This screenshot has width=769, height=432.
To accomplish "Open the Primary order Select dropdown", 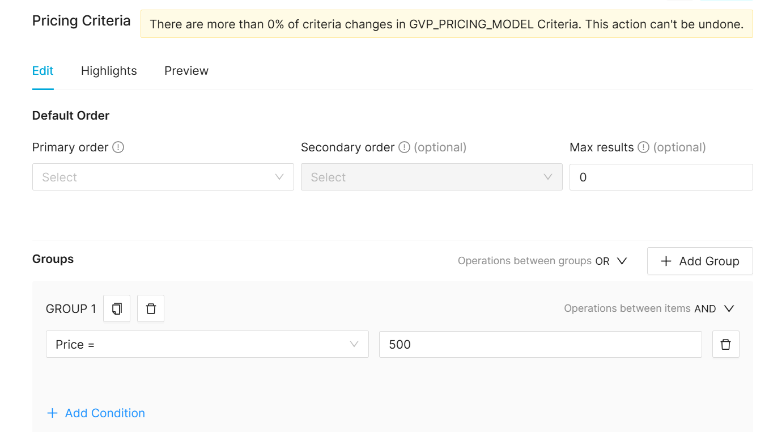I will (163, 177).
